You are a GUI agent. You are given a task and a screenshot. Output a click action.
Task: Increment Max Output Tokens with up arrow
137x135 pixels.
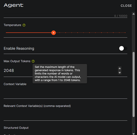120,68
